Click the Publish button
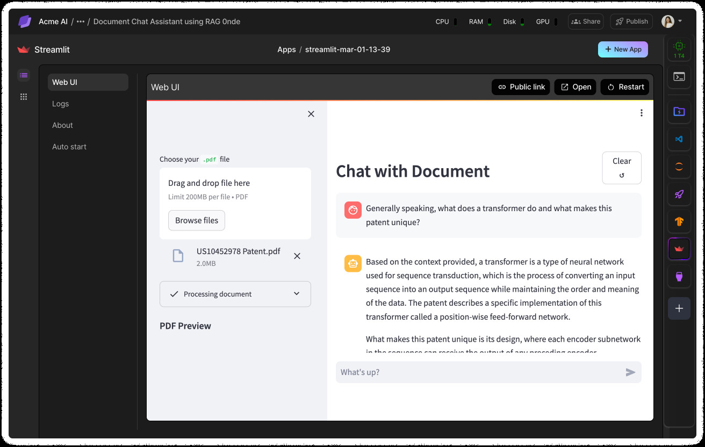Viewport: 705px width, 447px height. 631,21
